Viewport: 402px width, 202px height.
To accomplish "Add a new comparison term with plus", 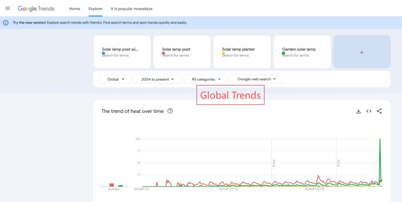I will [x=362, y=52].
